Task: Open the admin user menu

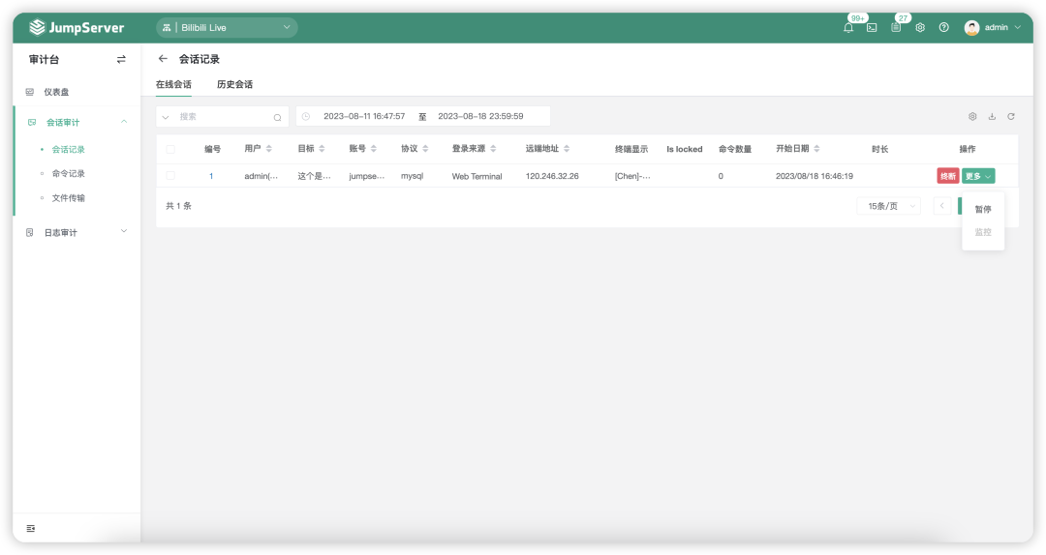Action: click(993, 27)
